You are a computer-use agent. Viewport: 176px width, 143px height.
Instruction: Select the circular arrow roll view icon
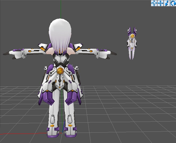[x=173, y=3]
